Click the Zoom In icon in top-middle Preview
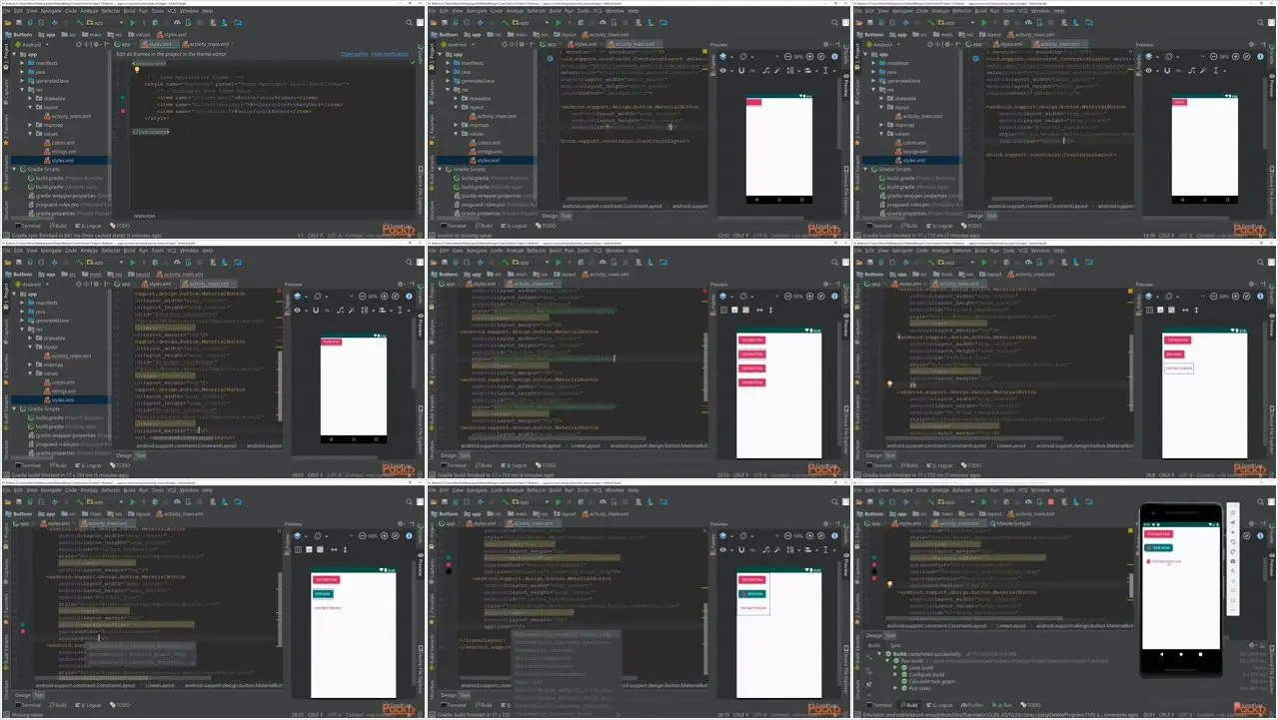Screen dimensions: 1278x720 810,57
